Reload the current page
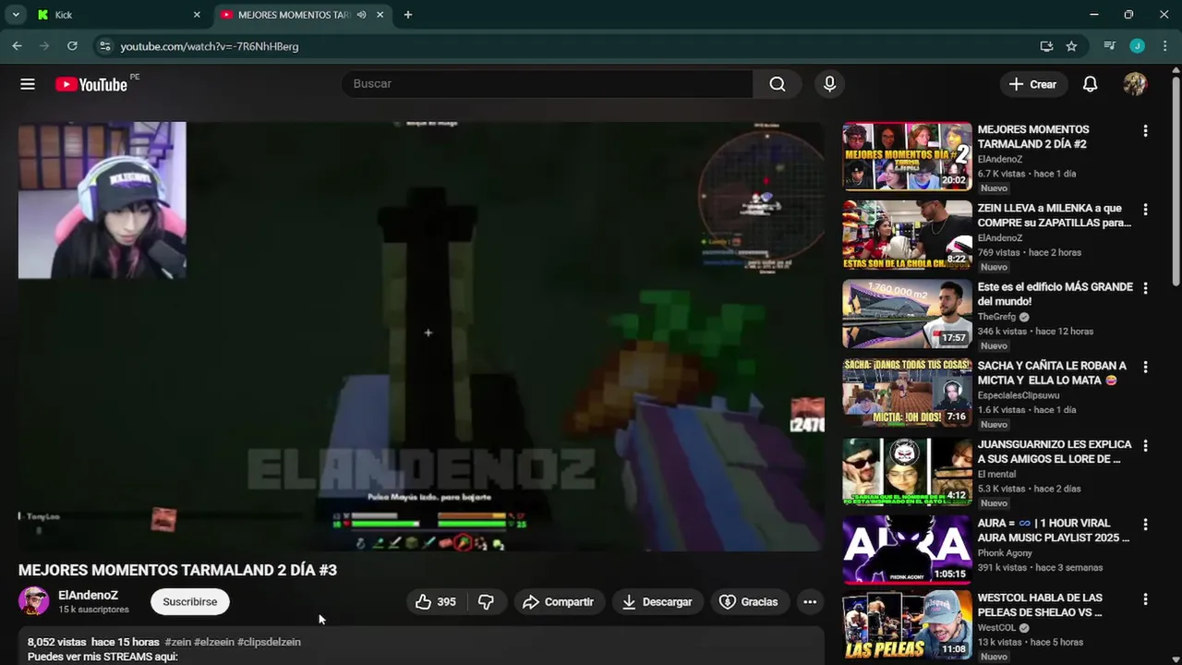Image resolution: width=1182 pixels, height=665 pixels. [x=72, y=45]
